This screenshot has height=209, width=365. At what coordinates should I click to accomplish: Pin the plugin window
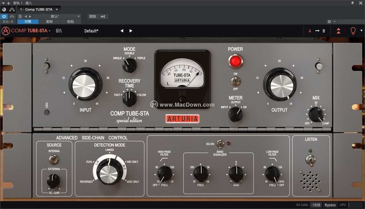(x=353, y=3)
